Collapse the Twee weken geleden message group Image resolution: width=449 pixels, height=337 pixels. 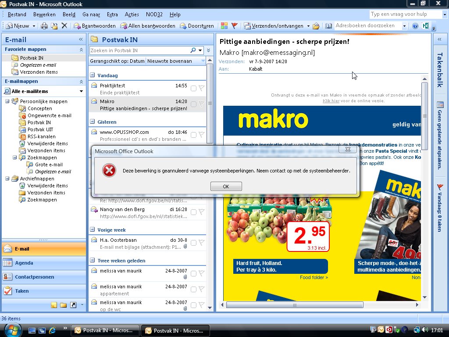(93, 260)
